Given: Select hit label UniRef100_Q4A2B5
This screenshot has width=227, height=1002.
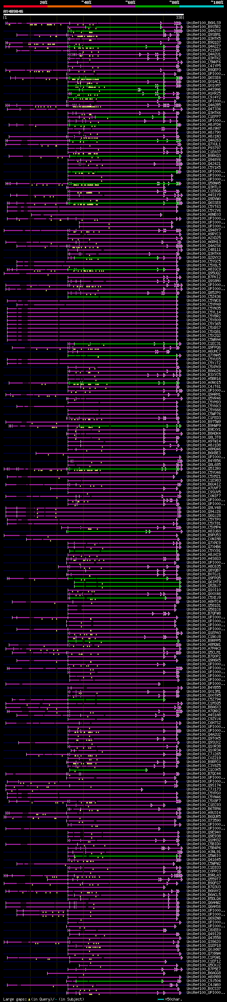Looking at the screenshot, I should (x=204, y=105).
